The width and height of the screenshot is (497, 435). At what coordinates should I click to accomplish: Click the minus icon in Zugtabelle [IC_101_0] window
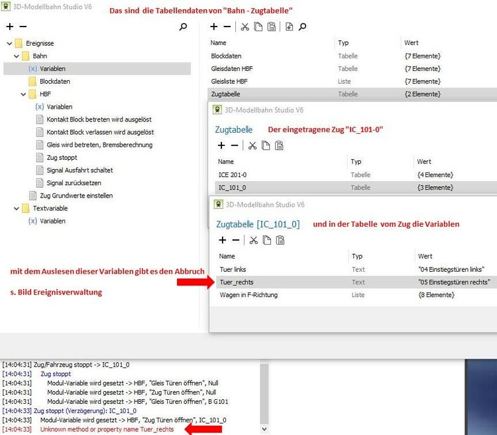click(236, 240)
